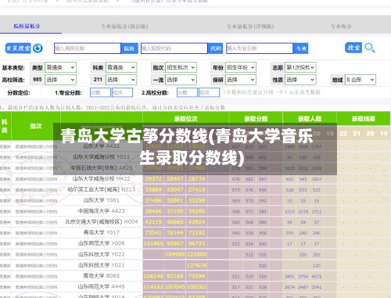This screenshot has height=298, width=391.
Task: Focus the 输入专业名称 input field
Action: click(260, 48)
